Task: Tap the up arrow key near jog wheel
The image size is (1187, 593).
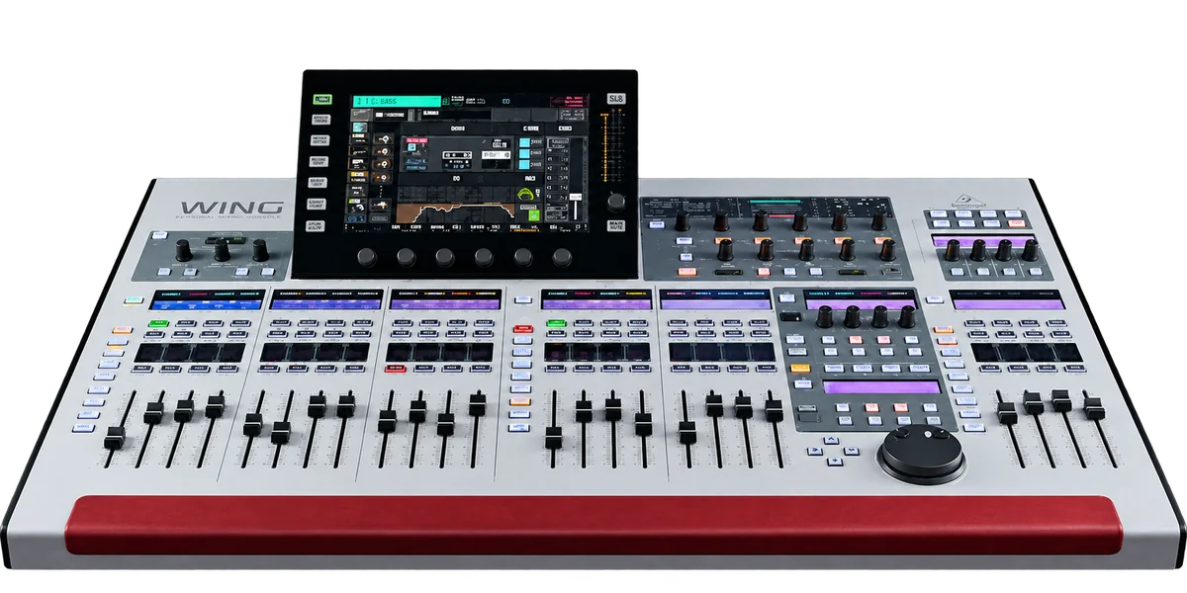Action: 831,440
